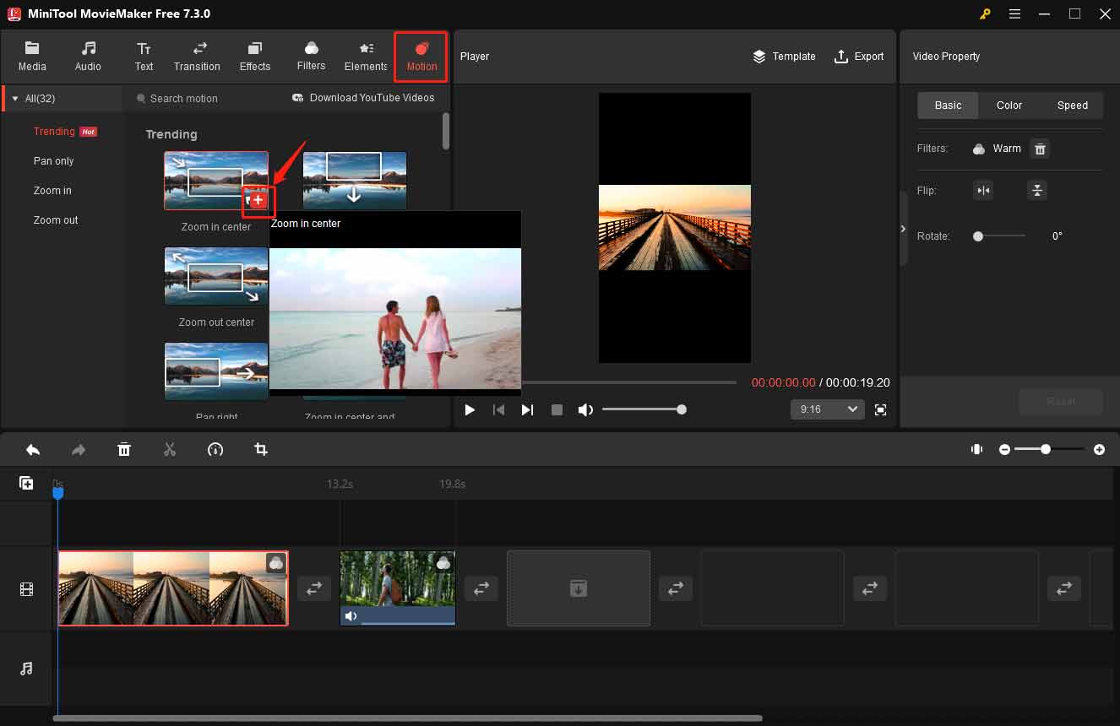1120x726 pixels.
Task: Toggle auto-fit timeline icon
Action: 977,450
